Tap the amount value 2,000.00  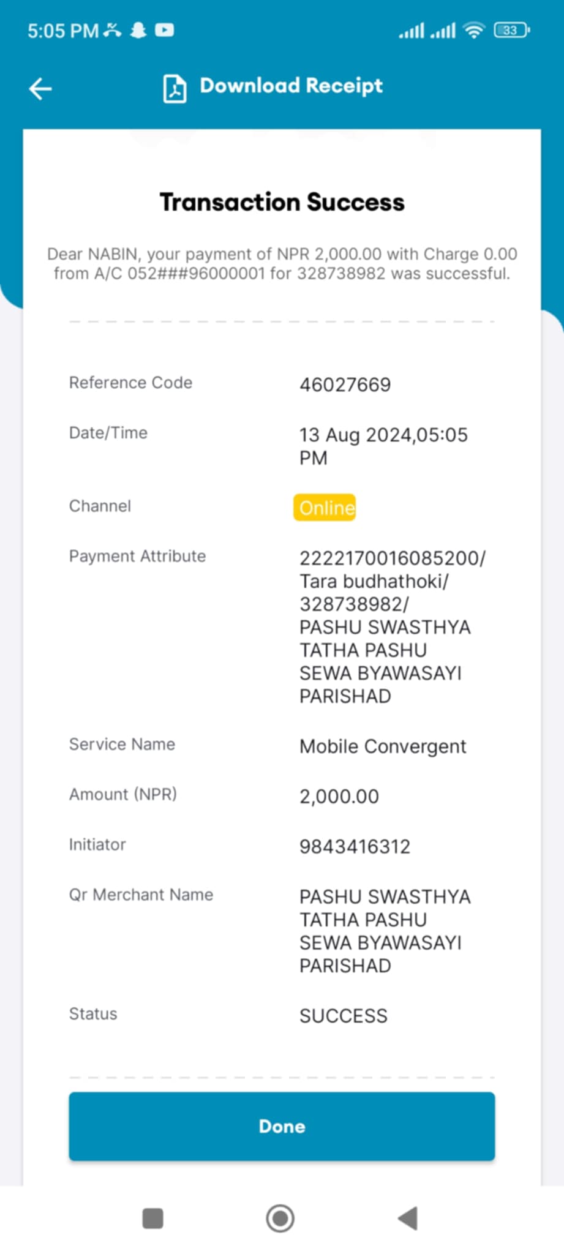[339, 797]
